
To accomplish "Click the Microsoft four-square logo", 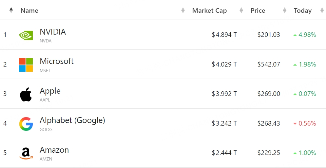I will click(26, 65).
